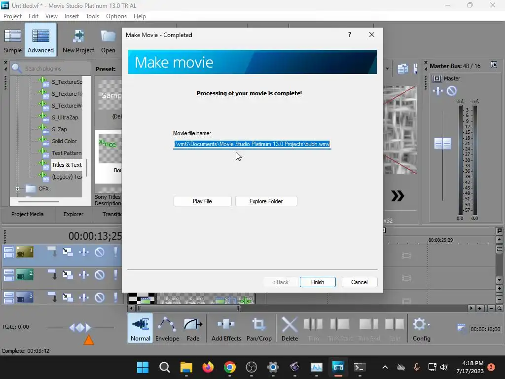This screenshot has height=379, width=505.
Task: Click the playback Rate slider handle
Action: [80, 328]
